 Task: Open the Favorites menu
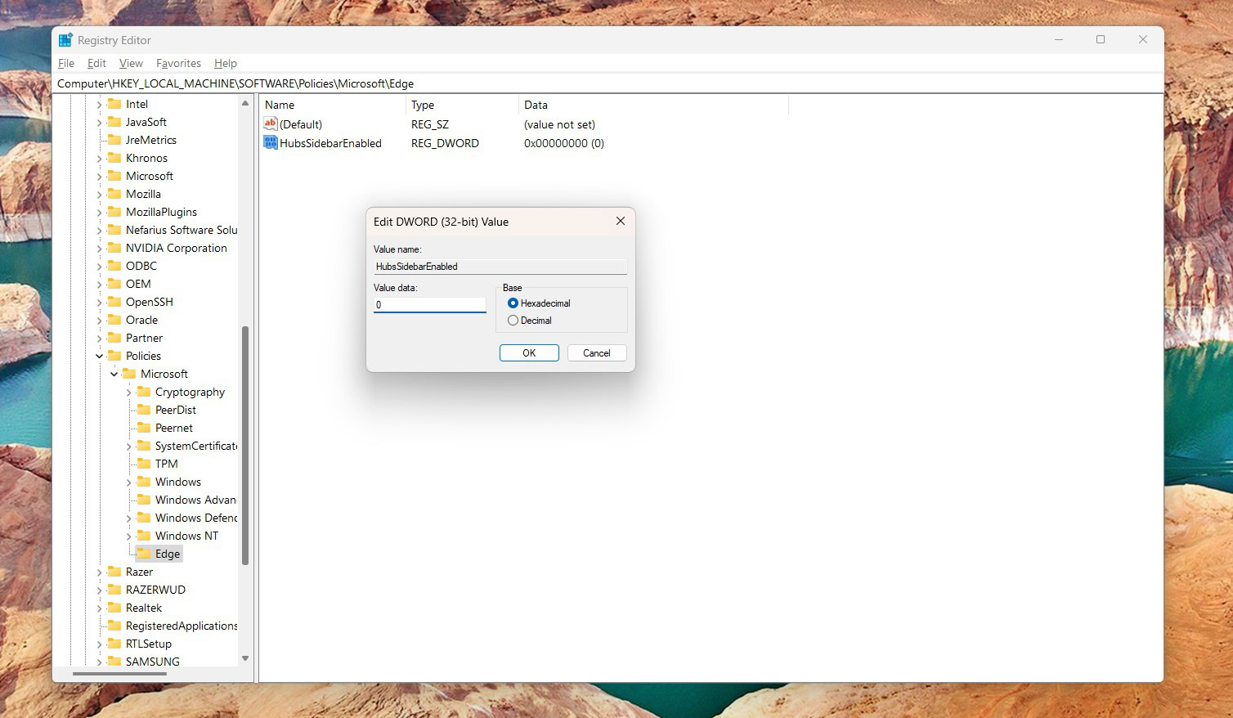[178, 63]
